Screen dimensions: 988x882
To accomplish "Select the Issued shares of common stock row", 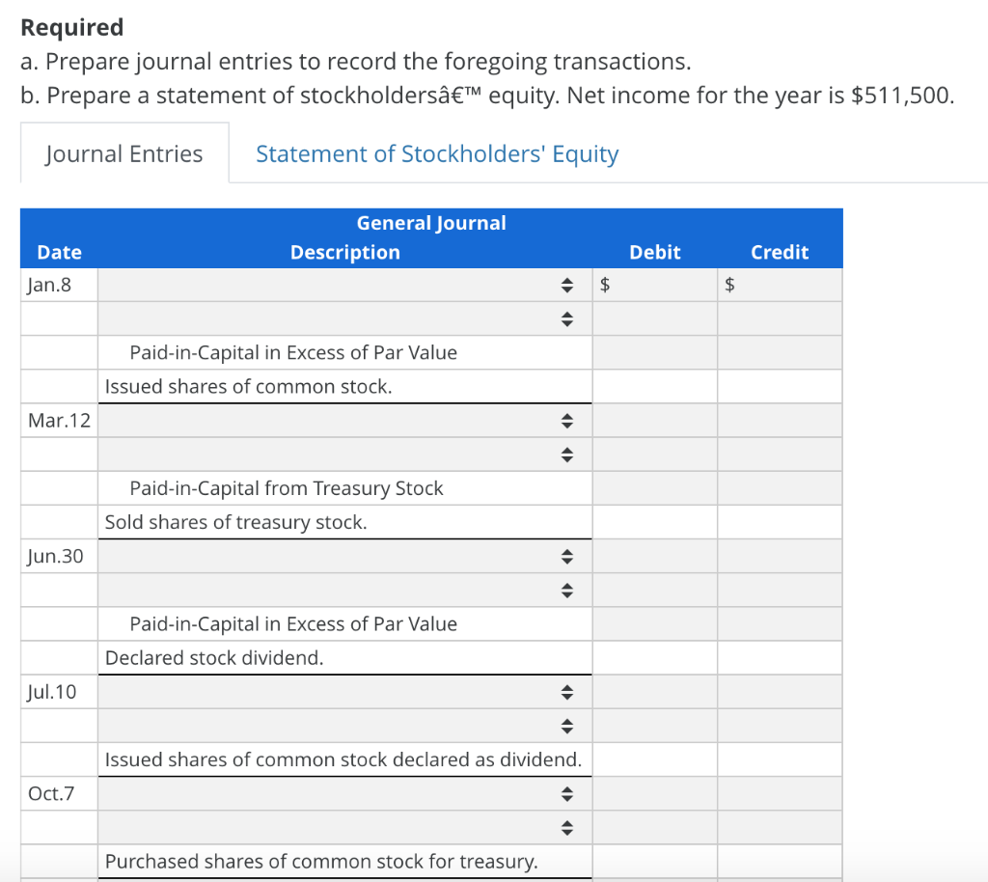I will [x=344, y=386].
